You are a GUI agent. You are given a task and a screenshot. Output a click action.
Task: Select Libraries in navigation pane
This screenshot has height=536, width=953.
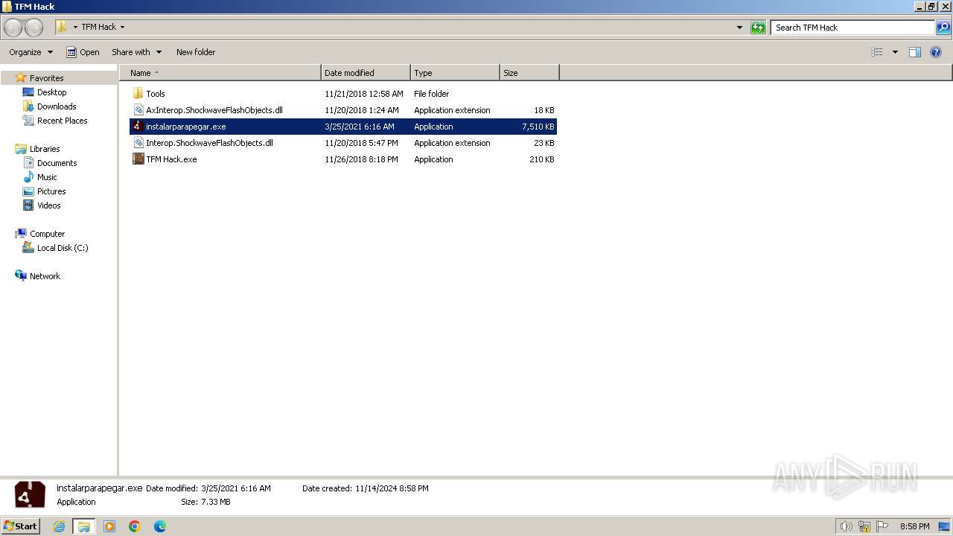[45, 149]
